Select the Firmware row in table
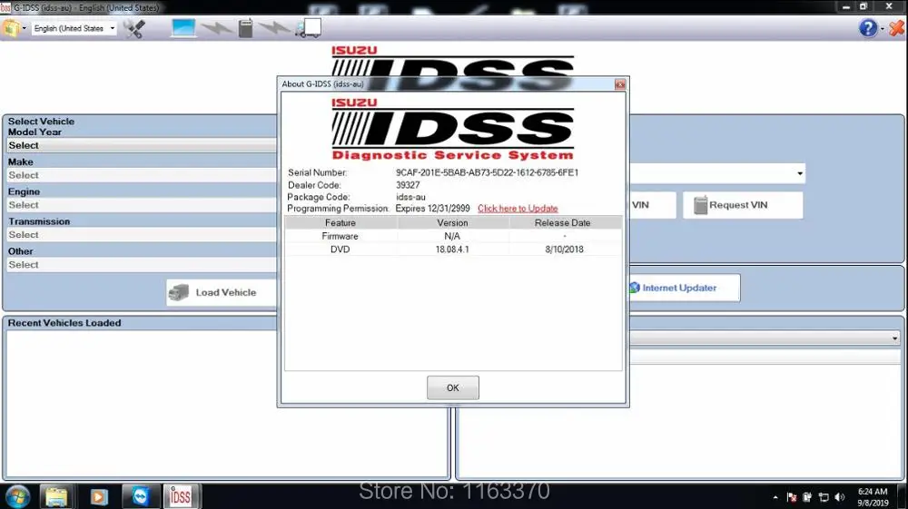This screenshot has width=908, height=509. [453, 236]
